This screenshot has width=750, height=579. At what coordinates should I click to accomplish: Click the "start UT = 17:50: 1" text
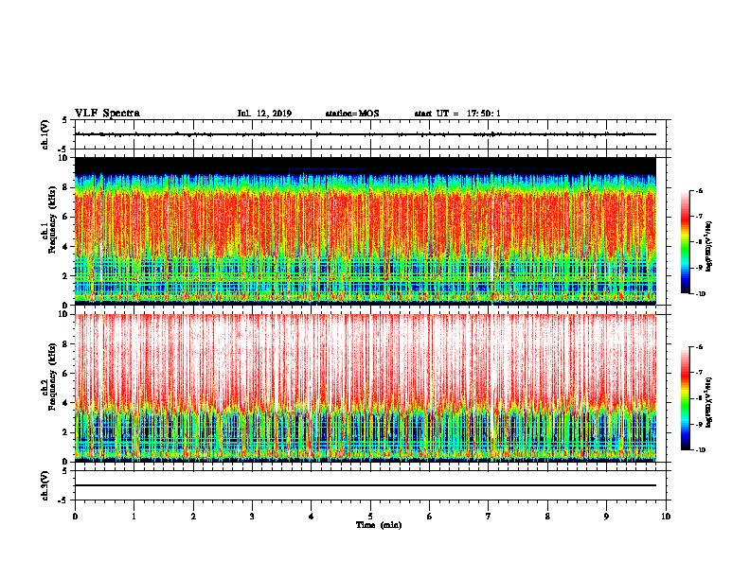[x=457, y=114]
